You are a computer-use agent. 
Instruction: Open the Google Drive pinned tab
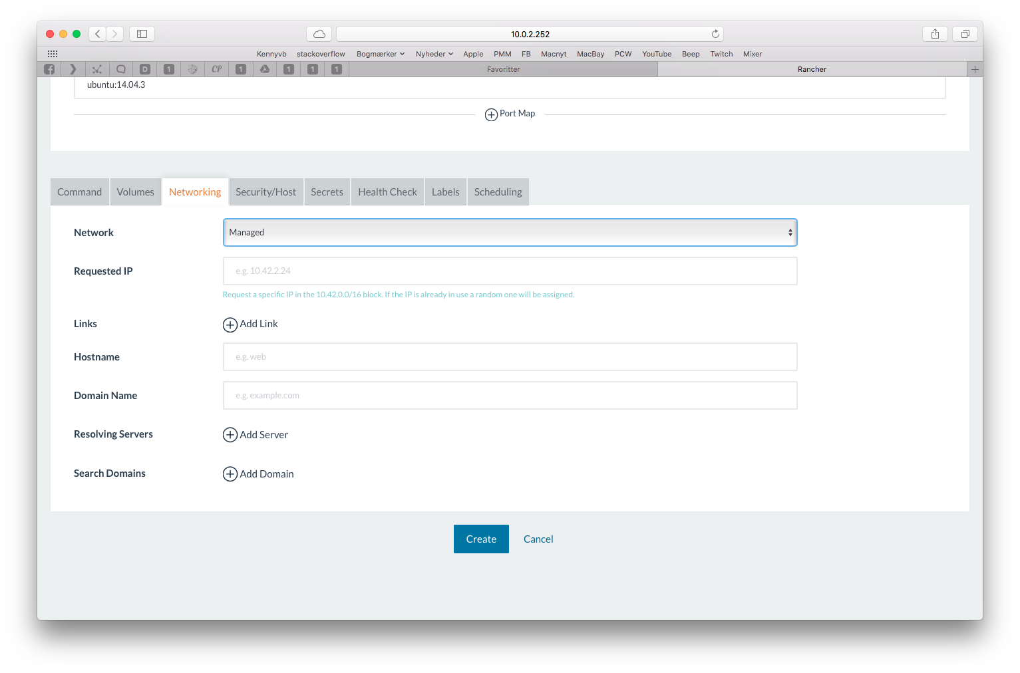point(265,69)
